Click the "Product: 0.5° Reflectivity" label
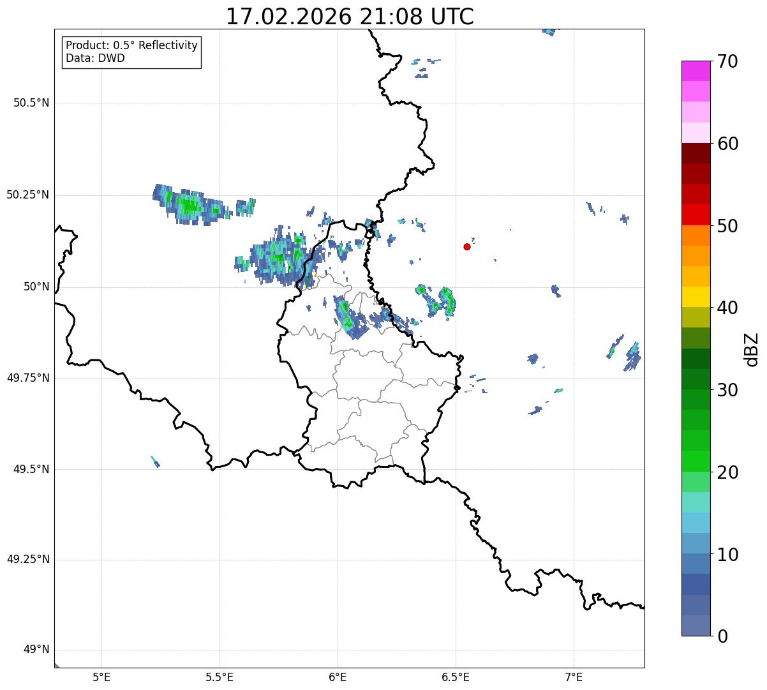 131,45
